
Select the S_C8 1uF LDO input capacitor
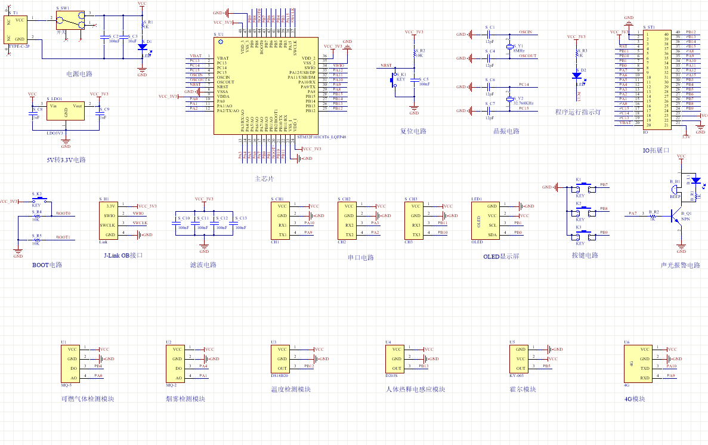(x=33, y=113)
